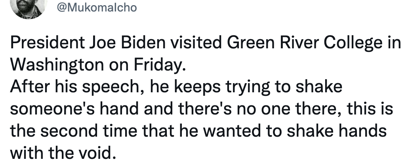Click the @MukomaIcho handle
The height and width of the screenshot is (164, 408).
tap(97, 7)
